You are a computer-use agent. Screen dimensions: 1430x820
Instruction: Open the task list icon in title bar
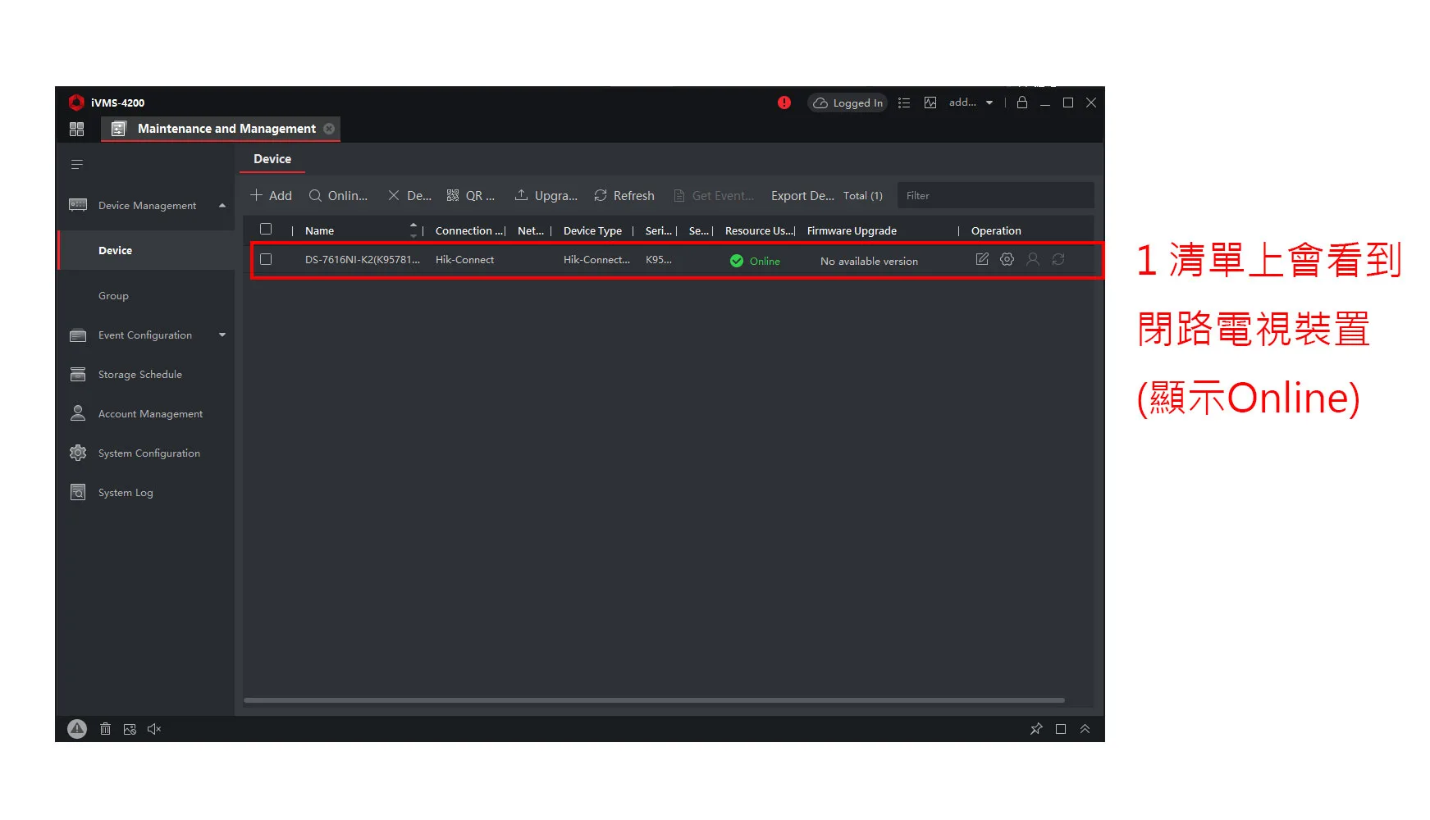coord(904,102)
